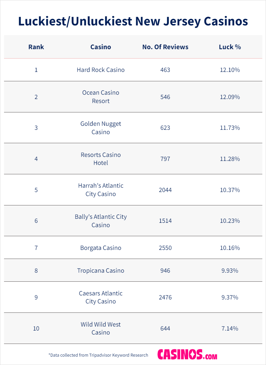Click the 7.14% luck value
This screenshot has height=365, width=266.
[230, 329]
